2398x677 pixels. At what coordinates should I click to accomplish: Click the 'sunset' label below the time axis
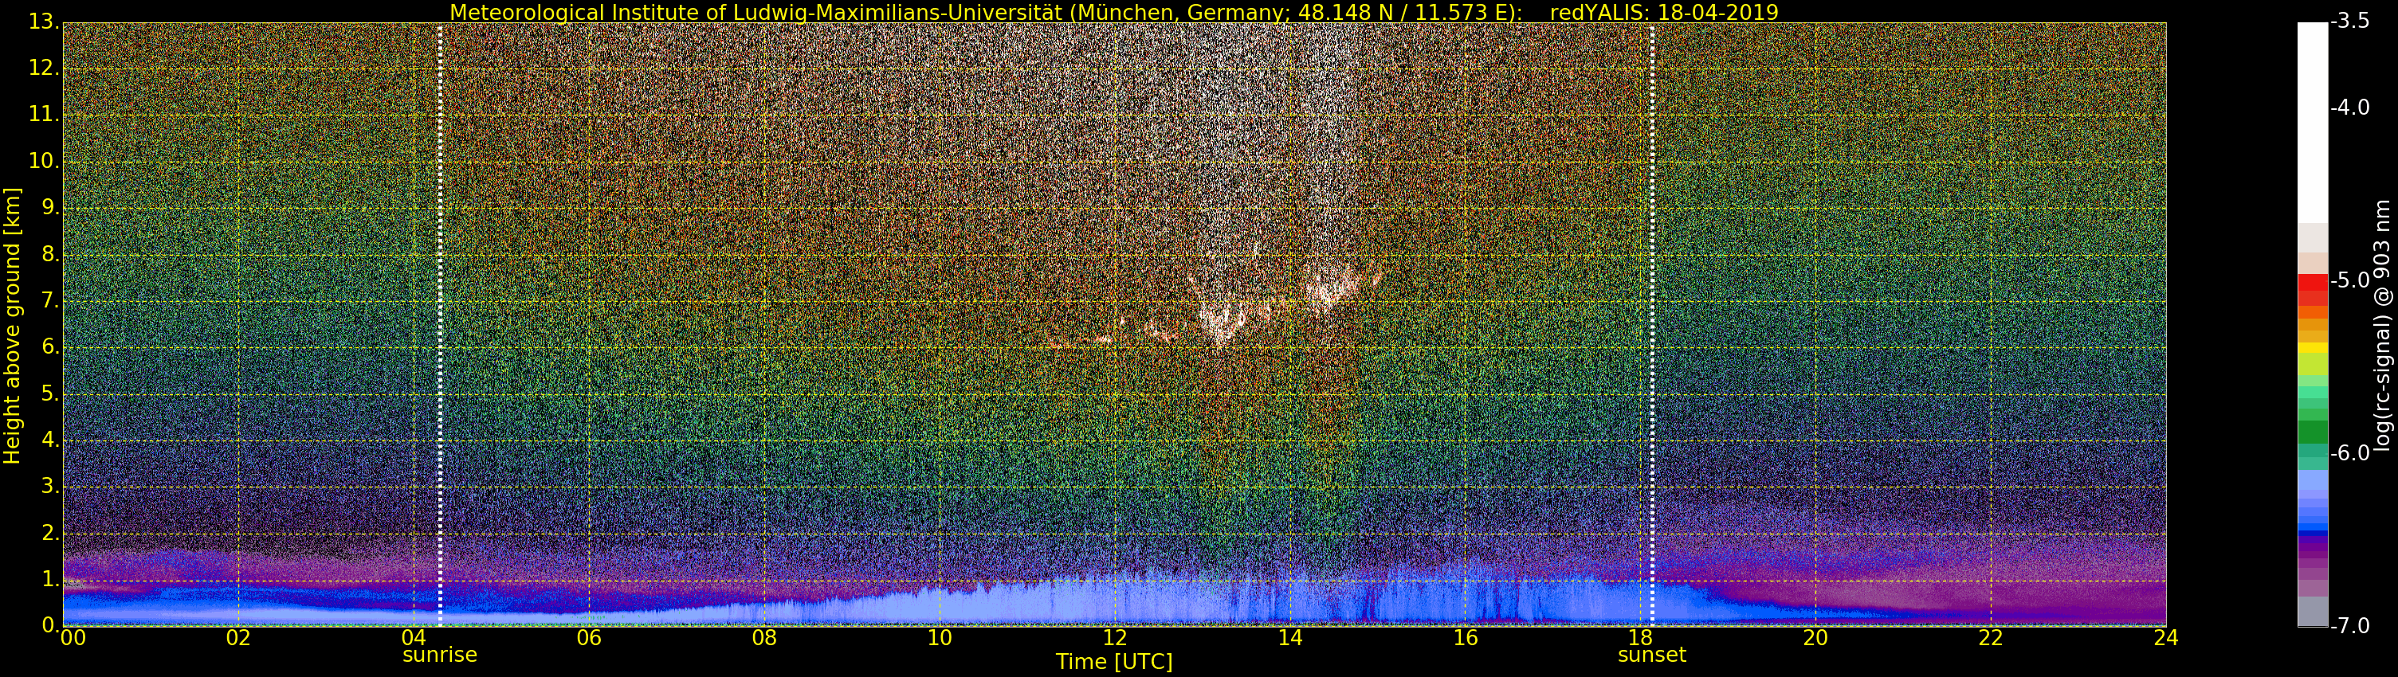[1651, 655]
